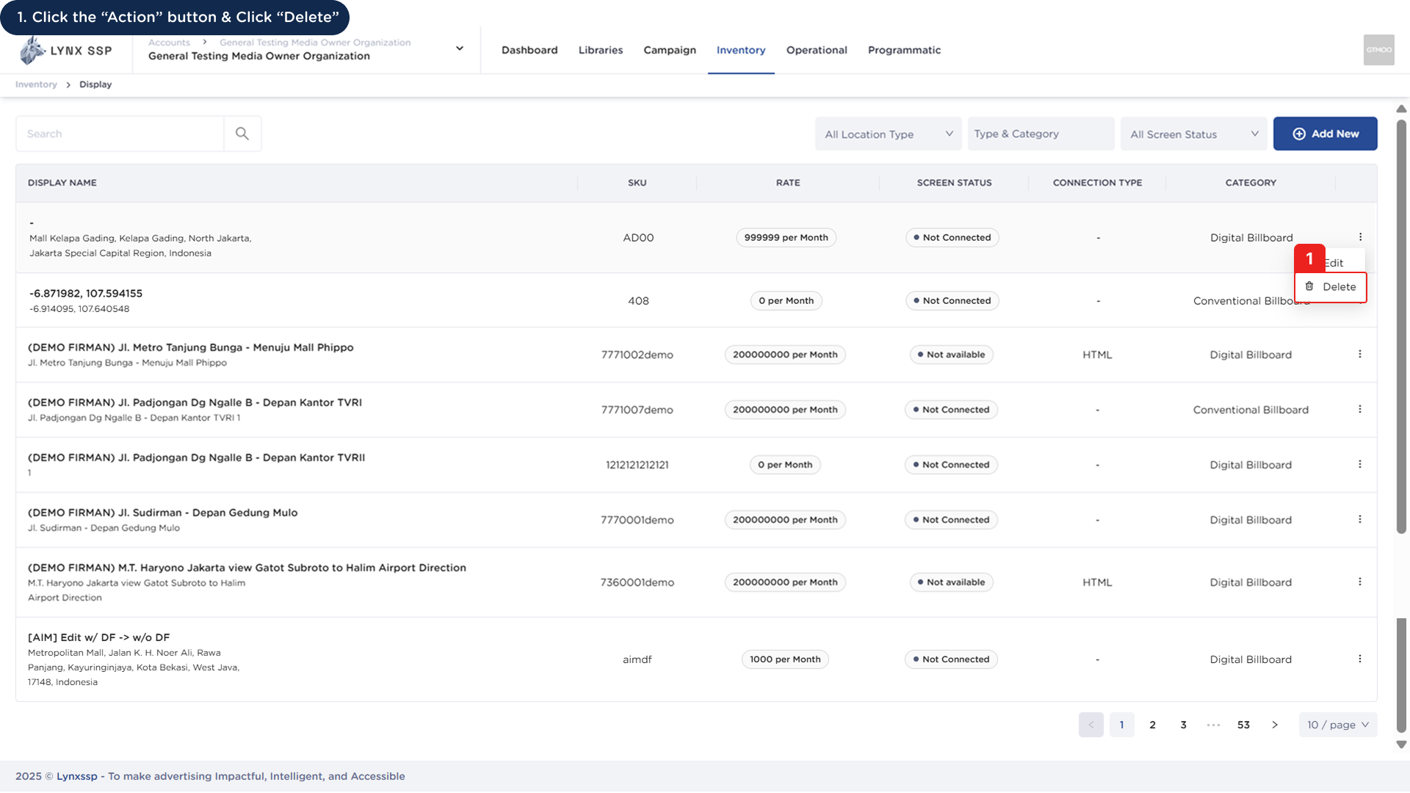The width and height of the screenshot is (1410, 793).
Task: Select Edit in the action menu
Action: (x=1334, y=263)
